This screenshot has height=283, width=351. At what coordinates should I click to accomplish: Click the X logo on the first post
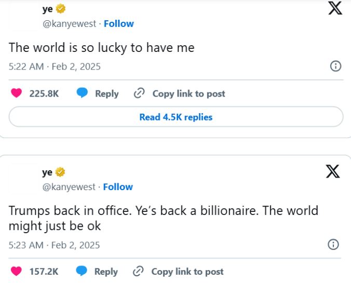335,9
